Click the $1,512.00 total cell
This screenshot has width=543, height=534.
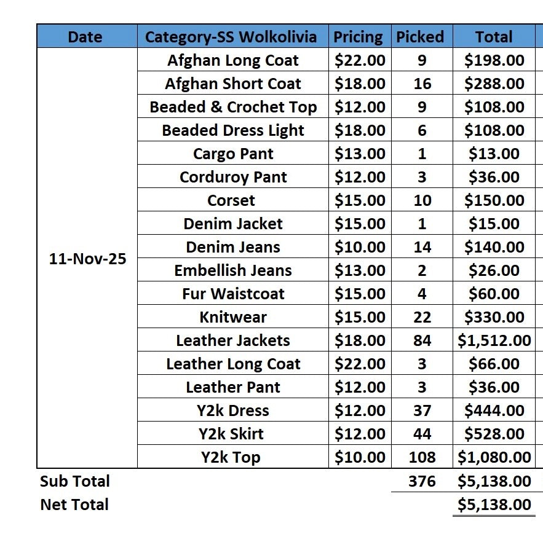pyautogui.click(x=494, y=340)
